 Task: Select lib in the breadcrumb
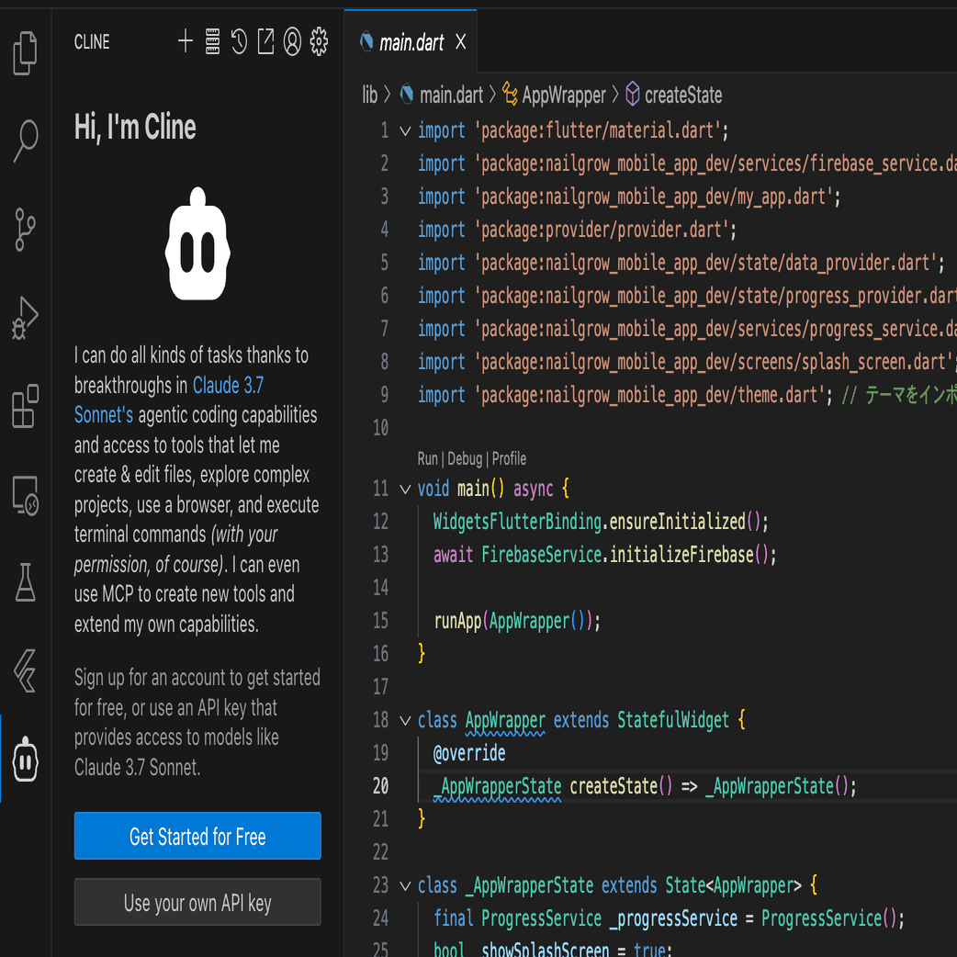(369, 96)
